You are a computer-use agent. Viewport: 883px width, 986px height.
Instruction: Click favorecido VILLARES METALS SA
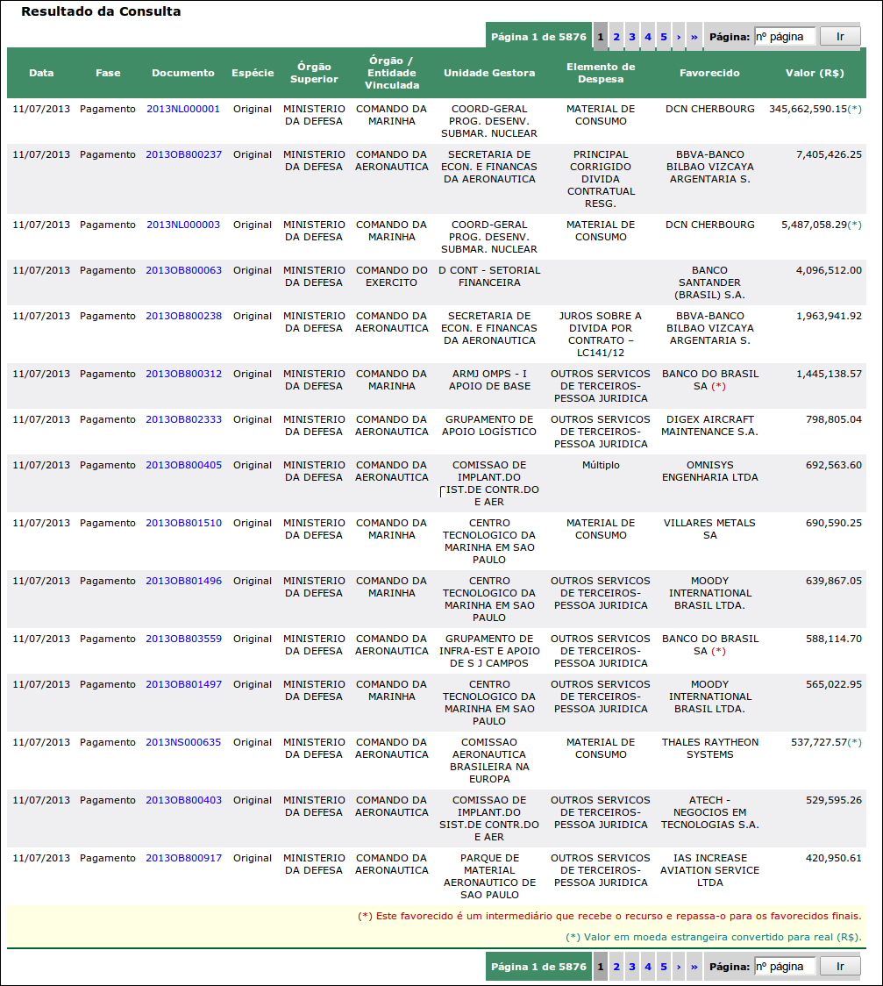[x=709, y=530]
